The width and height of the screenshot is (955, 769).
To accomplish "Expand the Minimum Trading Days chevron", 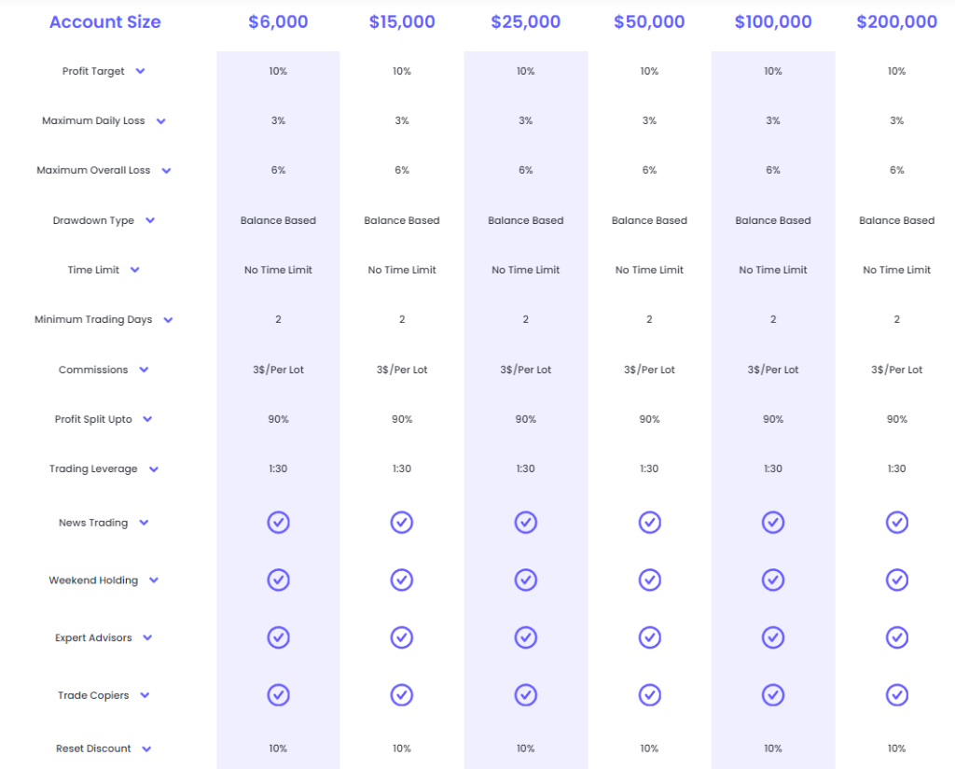I will pos(168,320).
